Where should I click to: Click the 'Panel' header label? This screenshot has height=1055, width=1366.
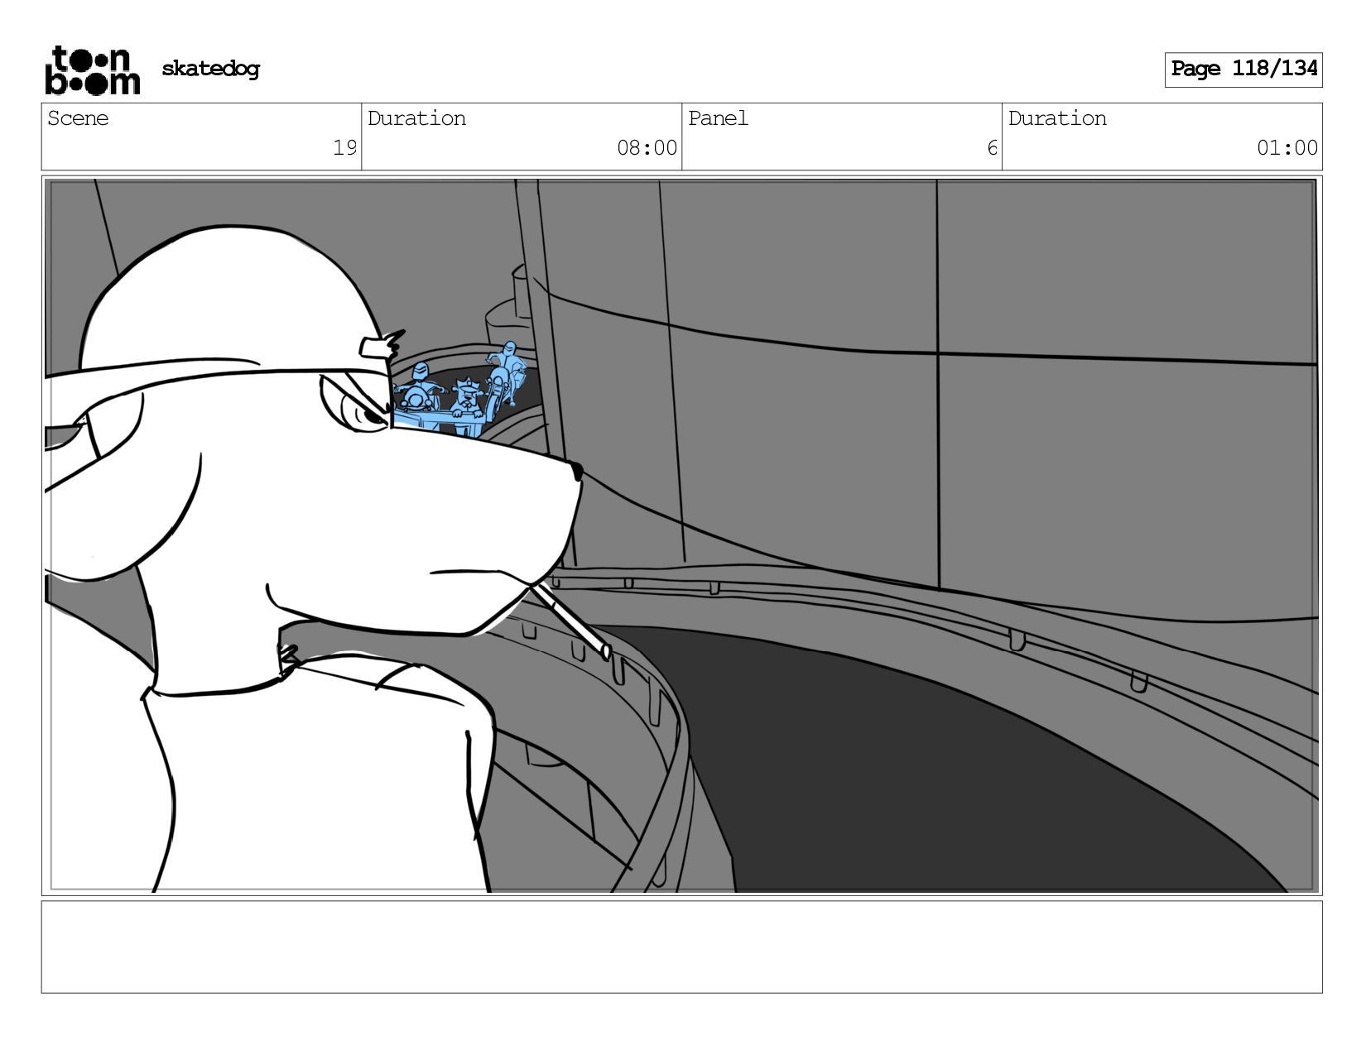pos(718,118)
